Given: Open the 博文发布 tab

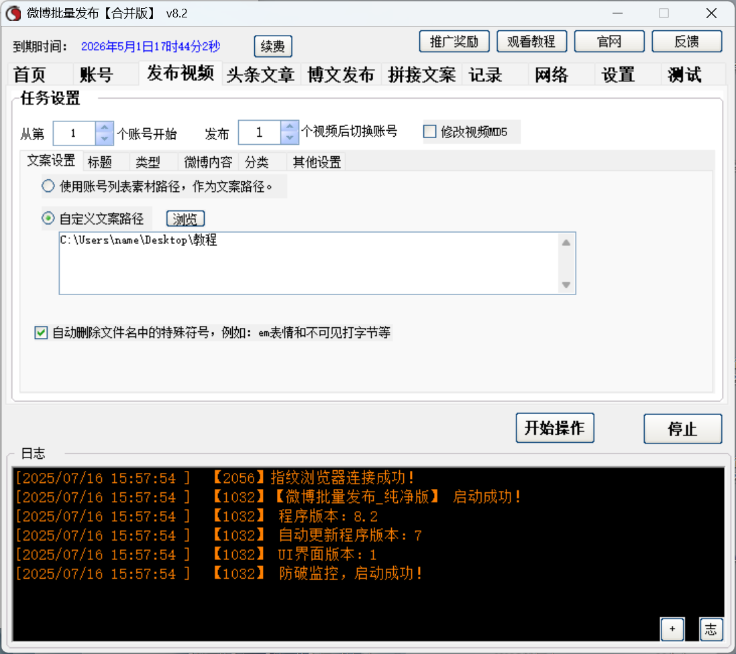Looking at the screenshot, I should (x=341, y=74).
